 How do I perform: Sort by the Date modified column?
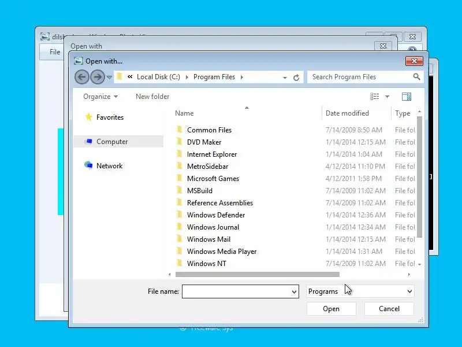pyautogui.click(x=347, y=113)
